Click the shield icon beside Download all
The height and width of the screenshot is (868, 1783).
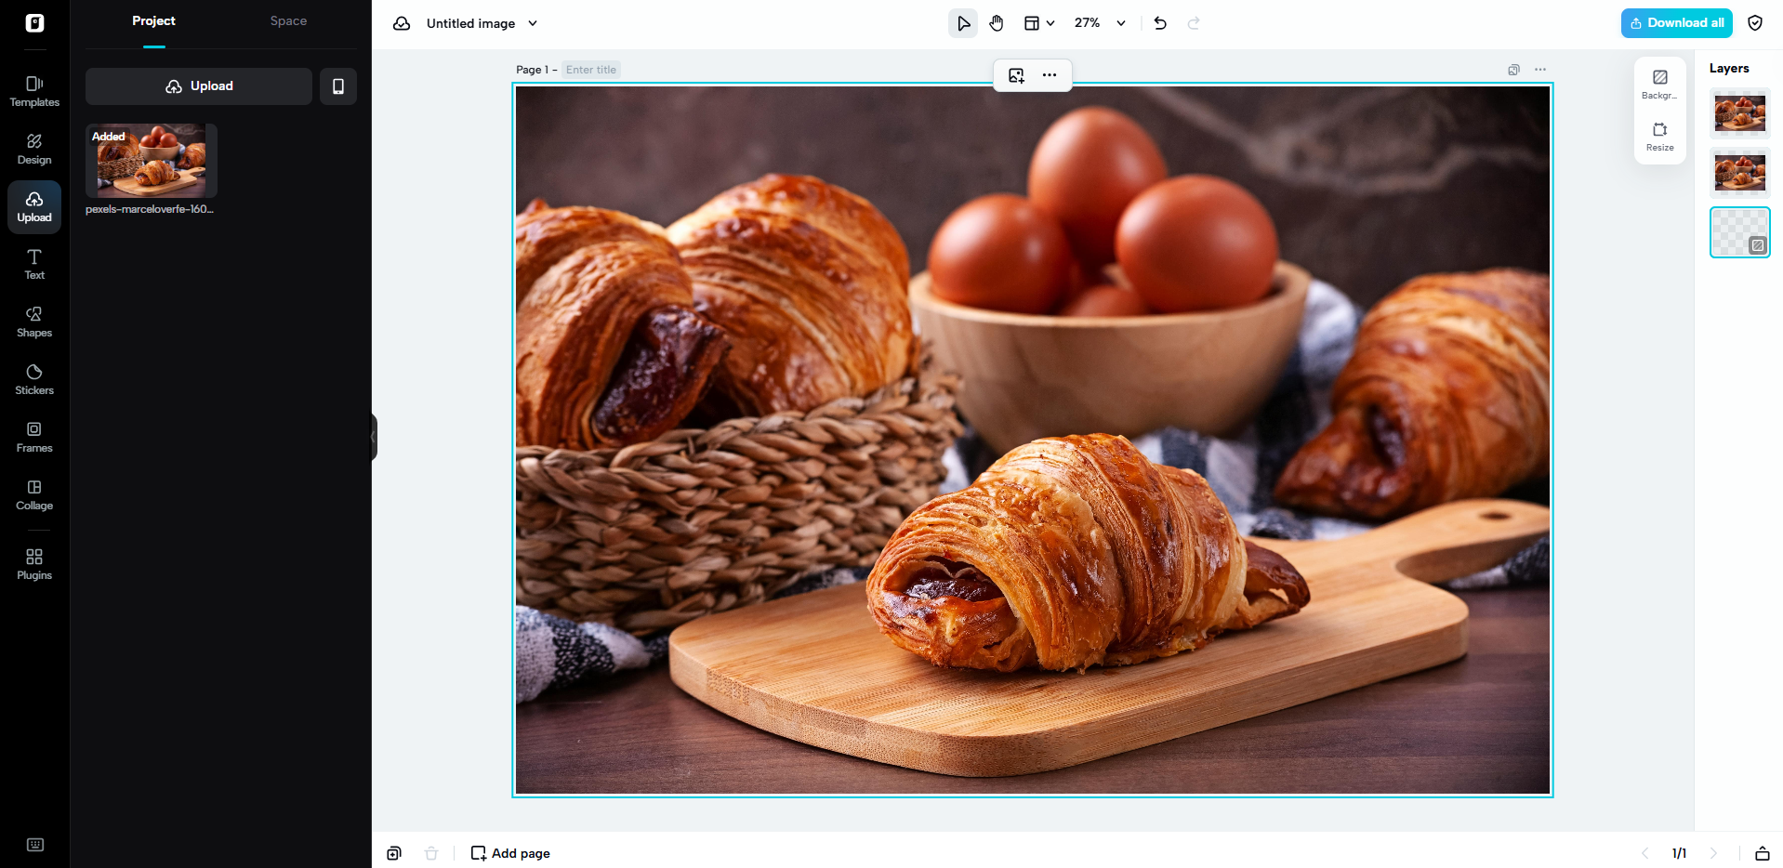(1755, 23)
